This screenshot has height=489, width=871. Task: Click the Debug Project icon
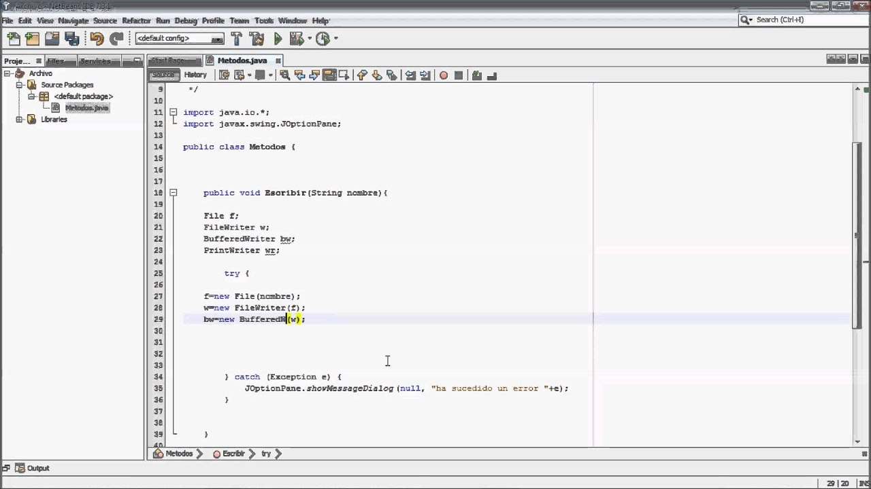click(x=296, y=39)
